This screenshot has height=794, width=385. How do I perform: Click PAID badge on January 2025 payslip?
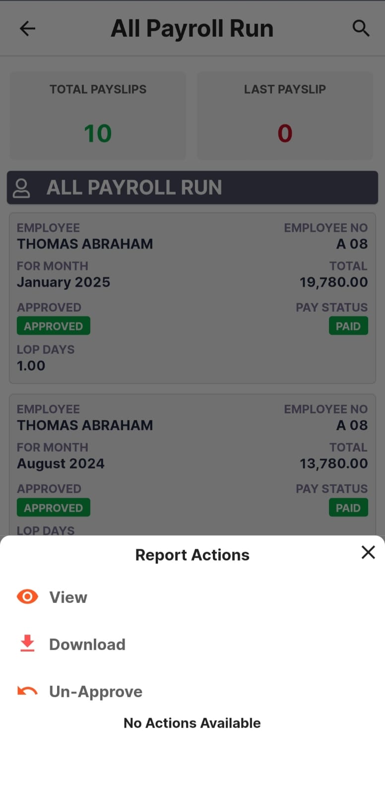[x=348, y=326]
